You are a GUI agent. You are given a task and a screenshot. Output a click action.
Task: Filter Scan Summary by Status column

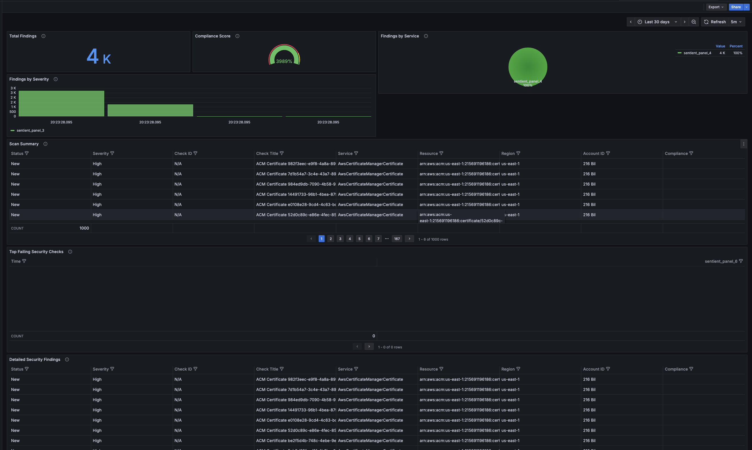[27, 153]
